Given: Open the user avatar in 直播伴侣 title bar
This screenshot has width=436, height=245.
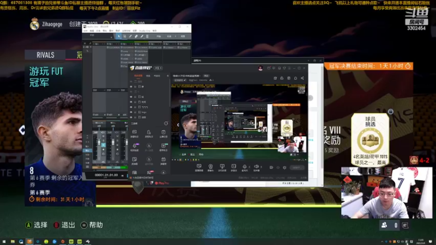Looking at the screenshot, I should 261,68.
